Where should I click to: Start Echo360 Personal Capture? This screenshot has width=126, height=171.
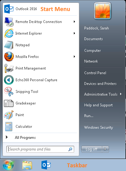pyautogui.click(x=36, y=80)
